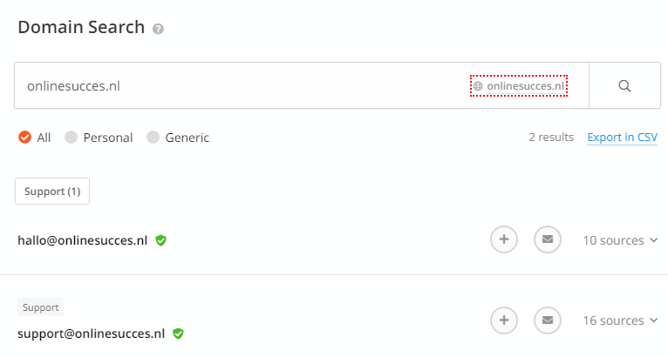Screen dimensions: 668x357
Task: Select the Personal filter option
Action: pos(72,138)
